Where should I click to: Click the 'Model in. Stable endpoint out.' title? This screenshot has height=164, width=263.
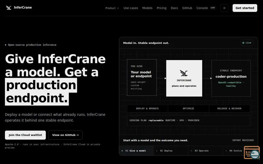(146, 43)
